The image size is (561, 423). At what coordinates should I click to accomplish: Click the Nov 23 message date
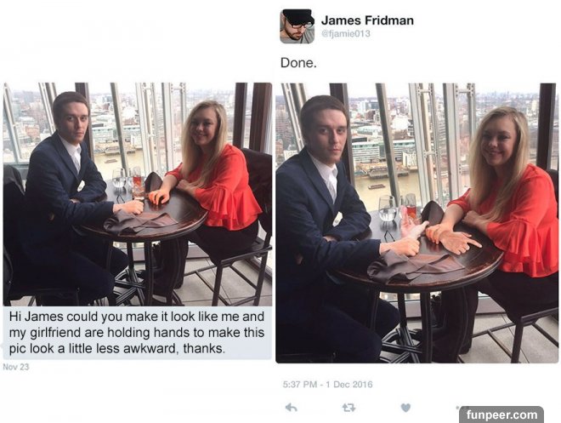pos(16,367)
